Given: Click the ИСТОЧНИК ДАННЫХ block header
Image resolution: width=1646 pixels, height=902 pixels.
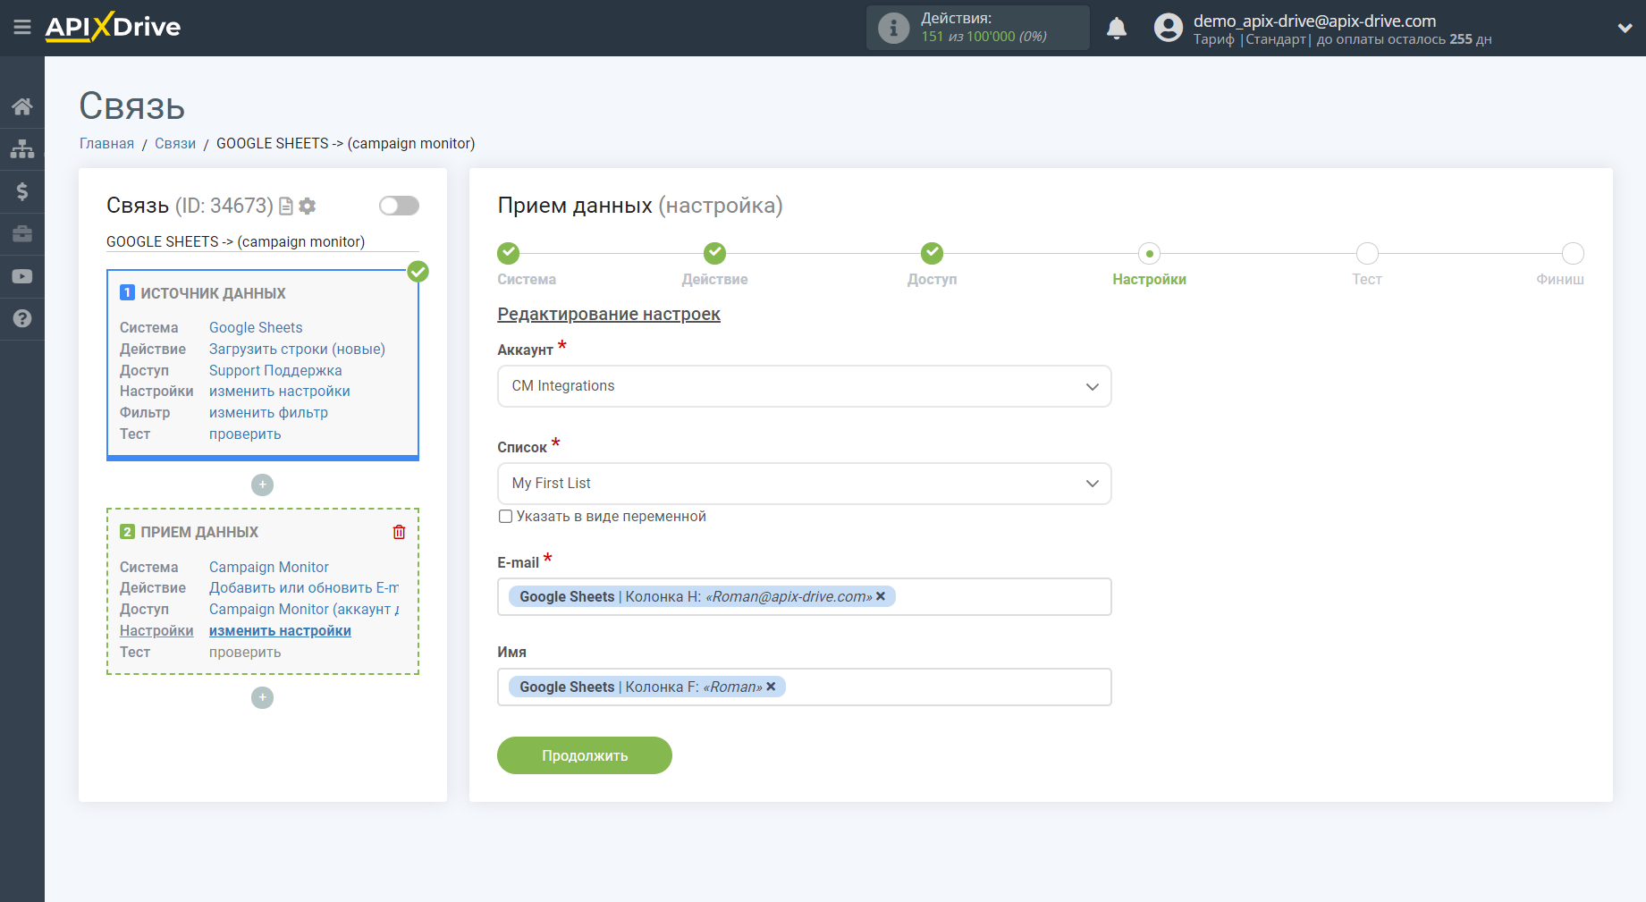Looking at the screenshot, I should coord(213,293).
